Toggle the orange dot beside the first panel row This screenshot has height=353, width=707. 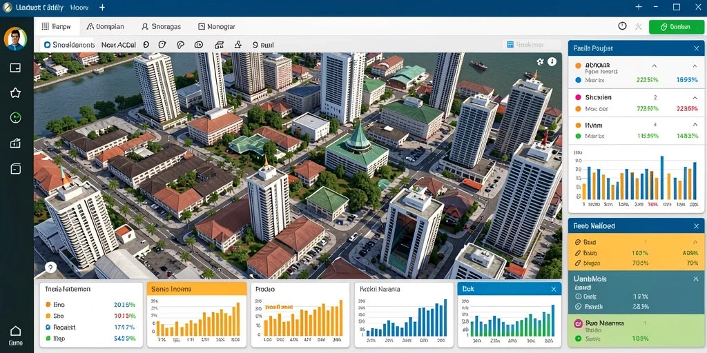[578, 65]
